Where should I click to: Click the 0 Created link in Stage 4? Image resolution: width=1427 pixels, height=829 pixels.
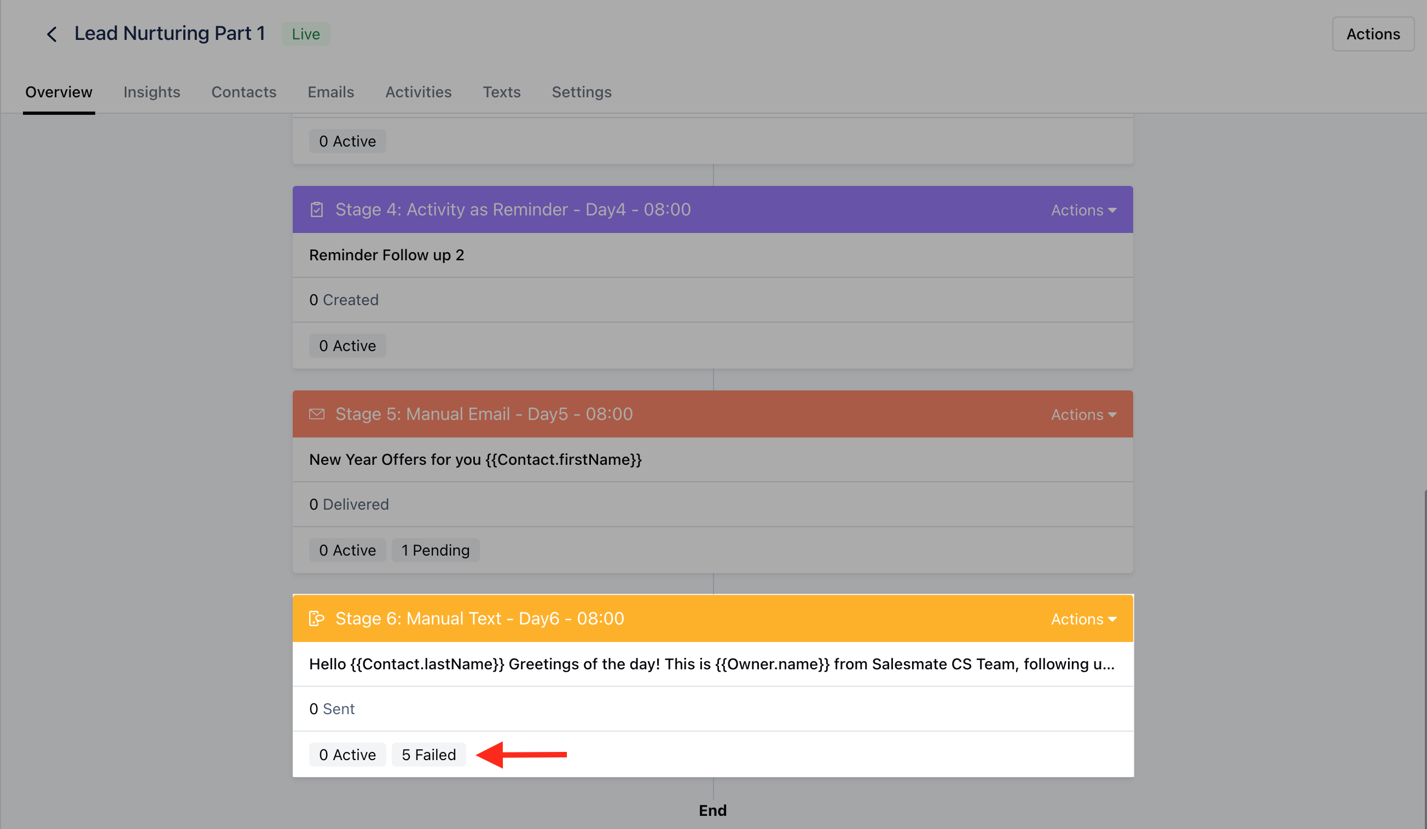point(344,300)
